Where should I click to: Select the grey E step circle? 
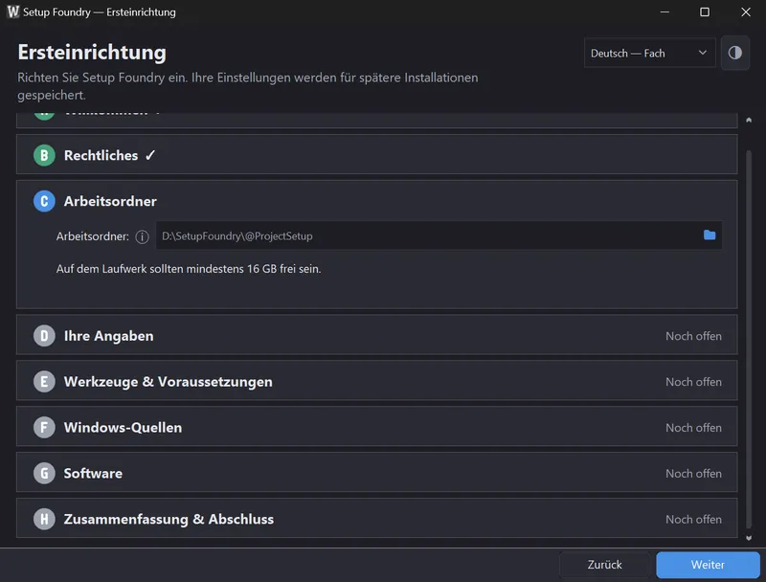point(44,382)
